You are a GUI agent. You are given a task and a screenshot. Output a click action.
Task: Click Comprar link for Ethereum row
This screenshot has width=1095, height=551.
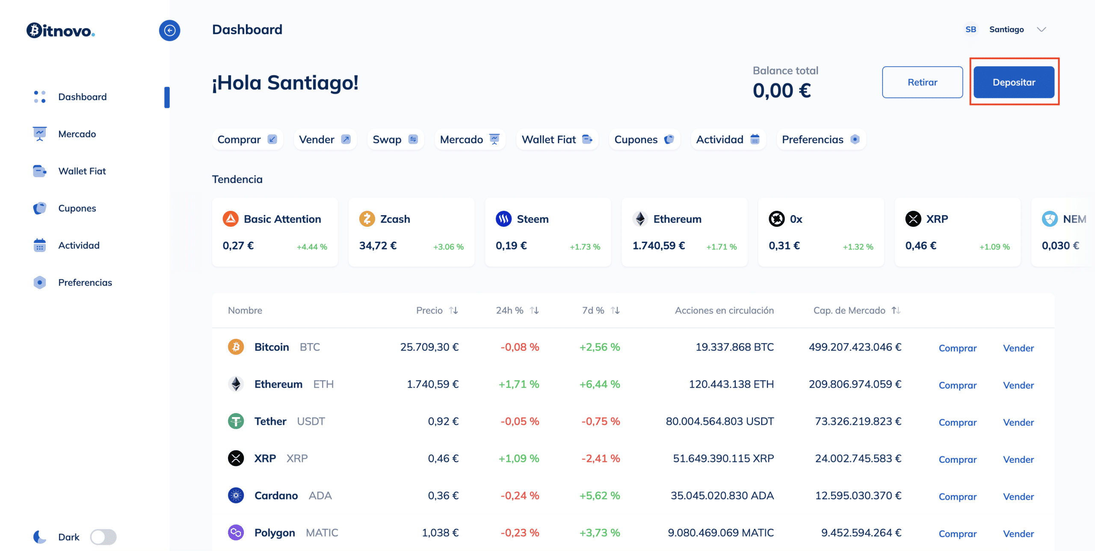(x=957, y=385)
